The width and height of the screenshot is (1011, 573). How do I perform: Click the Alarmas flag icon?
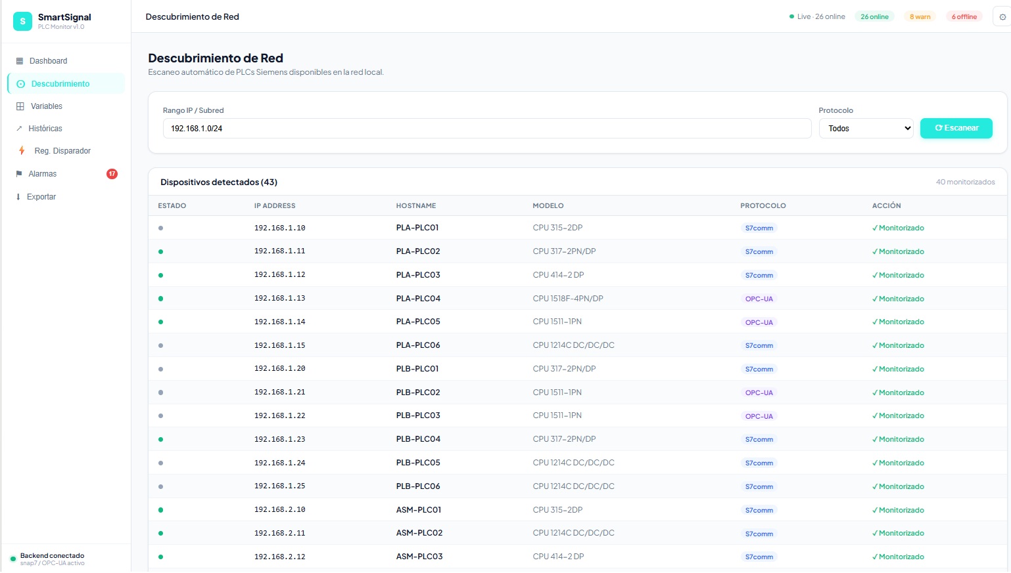(19, 174)
